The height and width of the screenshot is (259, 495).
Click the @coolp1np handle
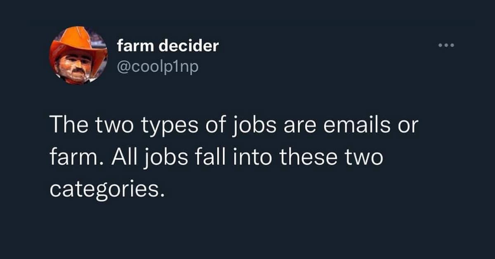coord(158,65)
